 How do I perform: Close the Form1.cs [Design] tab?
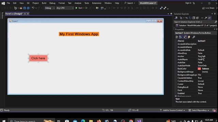pos(28,14)
